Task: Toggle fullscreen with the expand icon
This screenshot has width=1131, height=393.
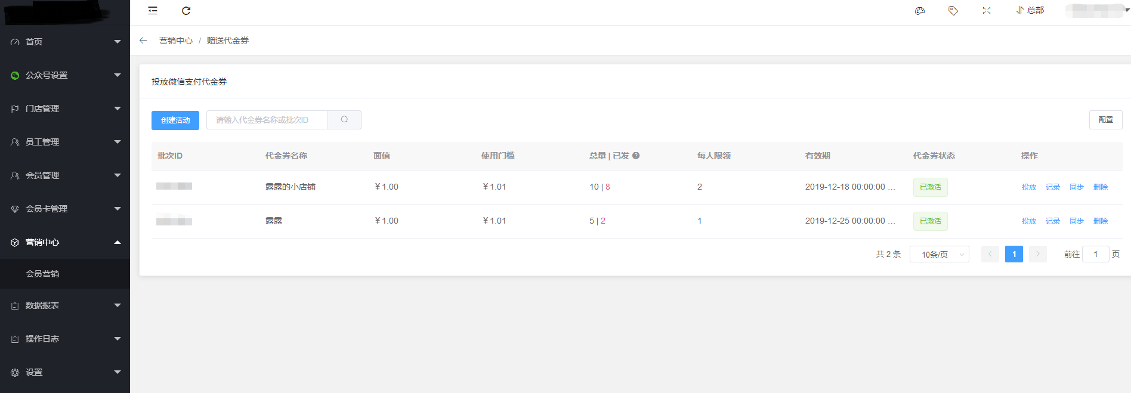Action: click(x=987, y=11)
